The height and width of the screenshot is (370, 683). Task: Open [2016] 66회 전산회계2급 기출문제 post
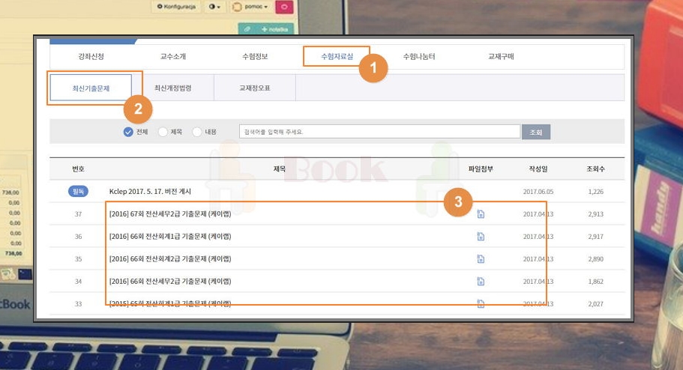[170, 259]
